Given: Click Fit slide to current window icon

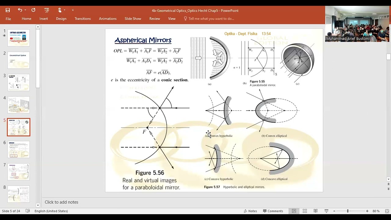Looking at the screenshot, I should tap(387, 211).
